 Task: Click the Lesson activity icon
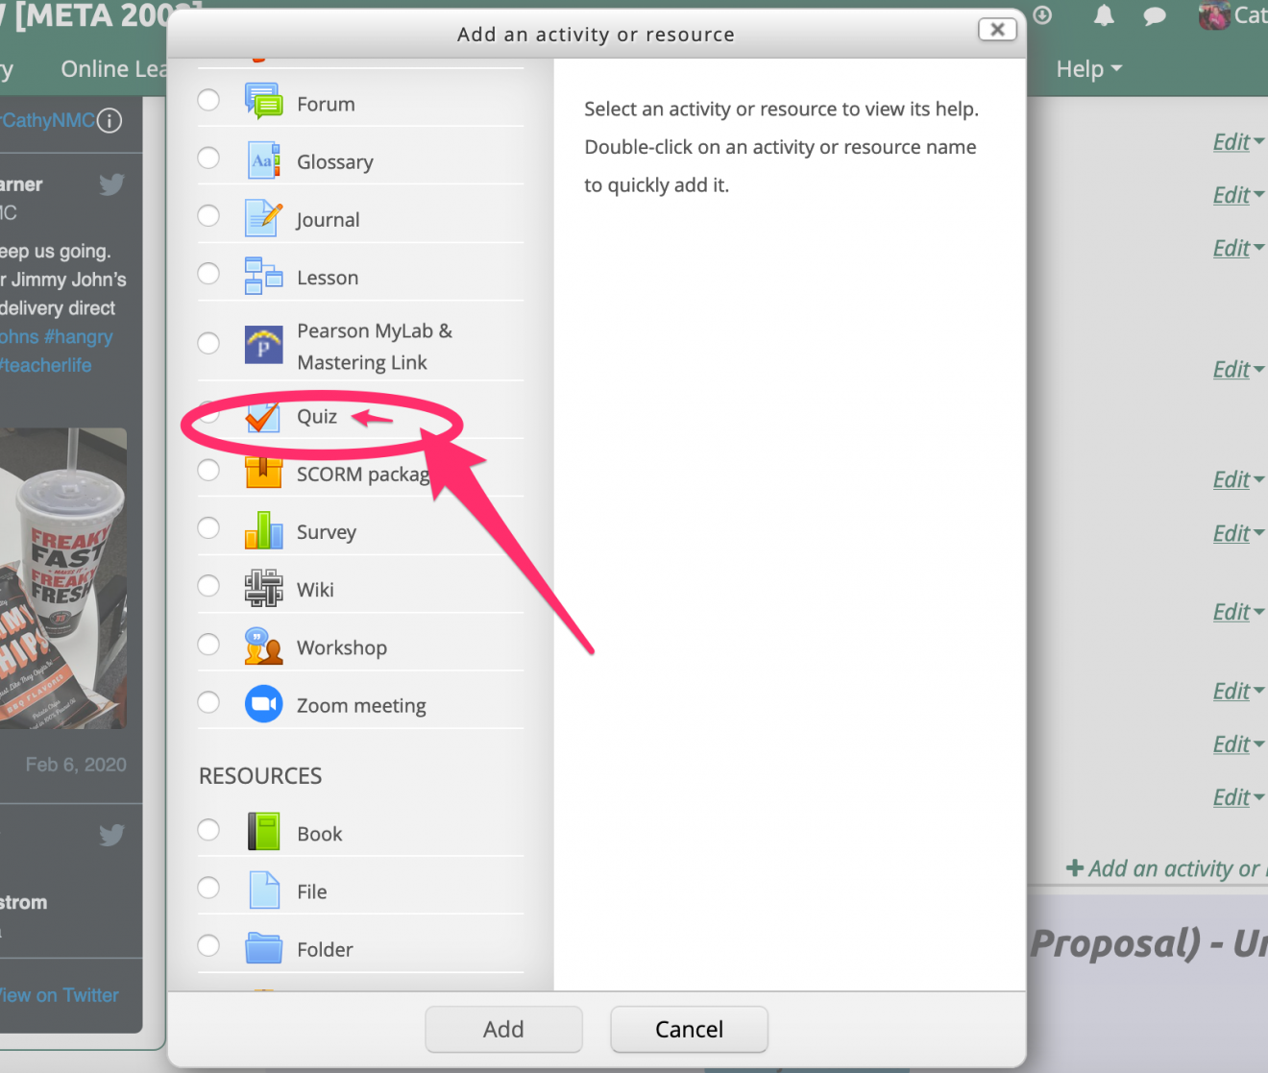click(263, 276)
